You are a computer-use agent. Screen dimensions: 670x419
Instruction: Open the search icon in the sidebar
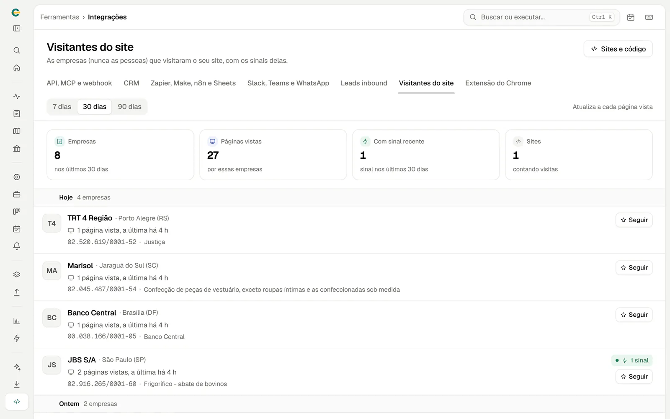[x=17, y=50]
